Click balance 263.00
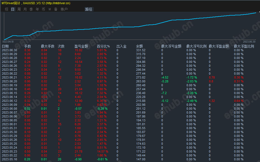 point(141,81)
